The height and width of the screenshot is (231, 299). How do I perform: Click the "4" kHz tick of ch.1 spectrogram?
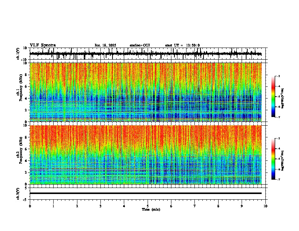coord(26,99)
